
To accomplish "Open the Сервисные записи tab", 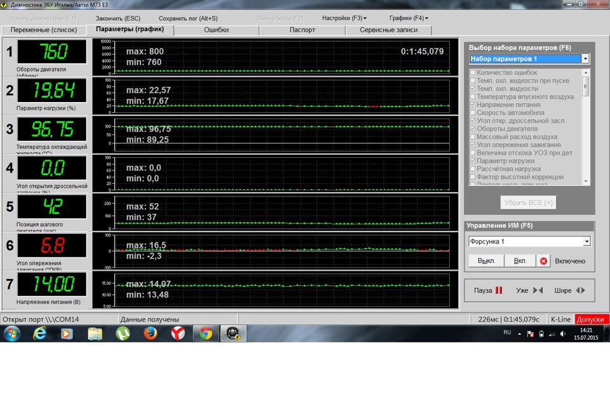I will (x=389, y=30).
